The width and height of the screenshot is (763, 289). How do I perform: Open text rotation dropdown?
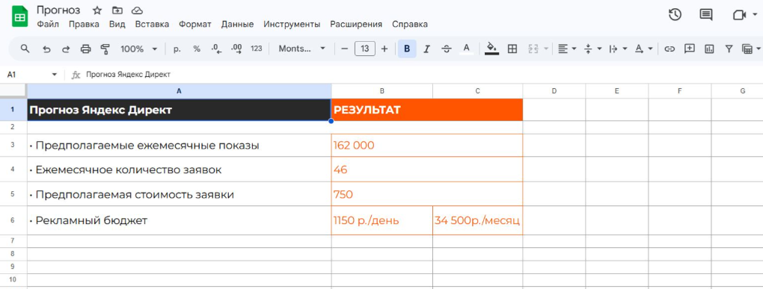(644, 49)
